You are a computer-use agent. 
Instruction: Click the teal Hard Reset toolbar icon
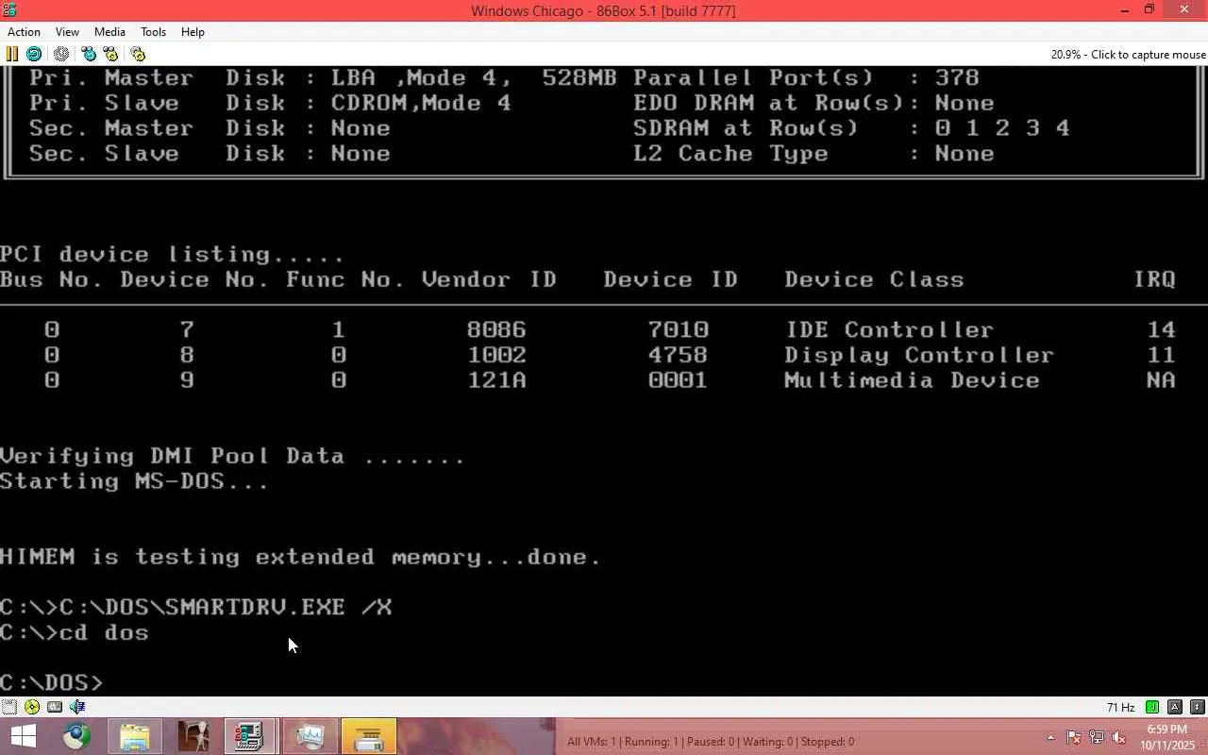pyautogui.click(x=34, y=54)
